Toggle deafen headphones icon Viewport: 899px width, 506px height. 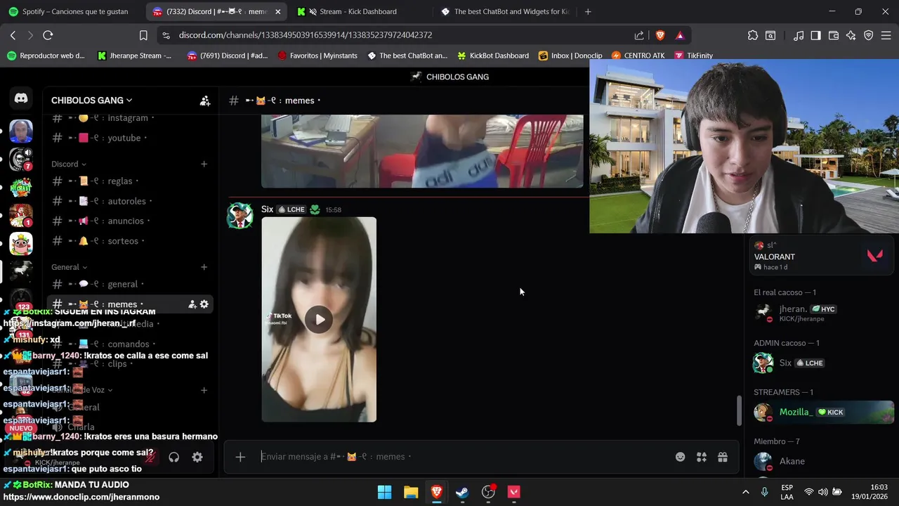pyautogui.click(x=173, y=457)
